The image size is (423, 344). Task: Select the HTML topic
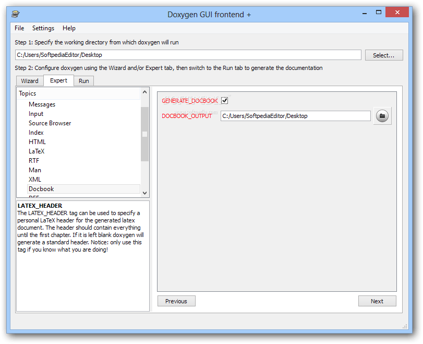click(37, 142)
